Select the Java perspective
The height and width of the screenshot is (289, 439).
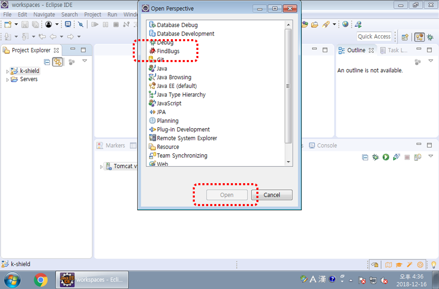point(158,68)
